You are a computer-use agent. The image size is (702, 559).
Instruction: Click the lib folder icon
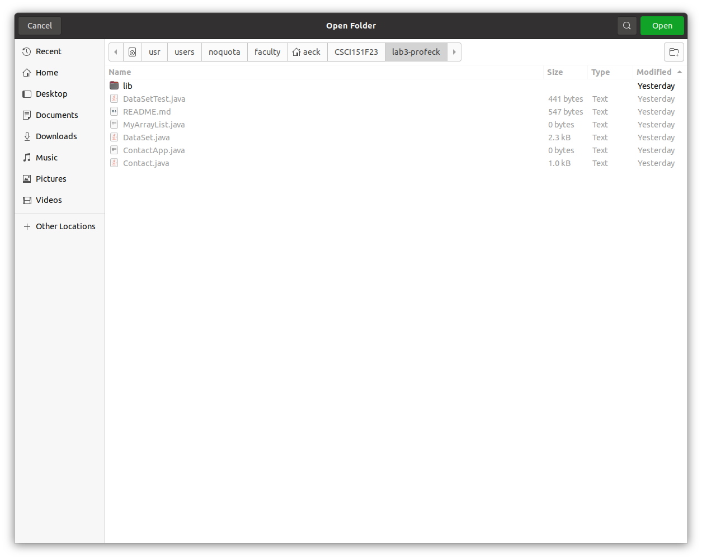pos(114,86)
